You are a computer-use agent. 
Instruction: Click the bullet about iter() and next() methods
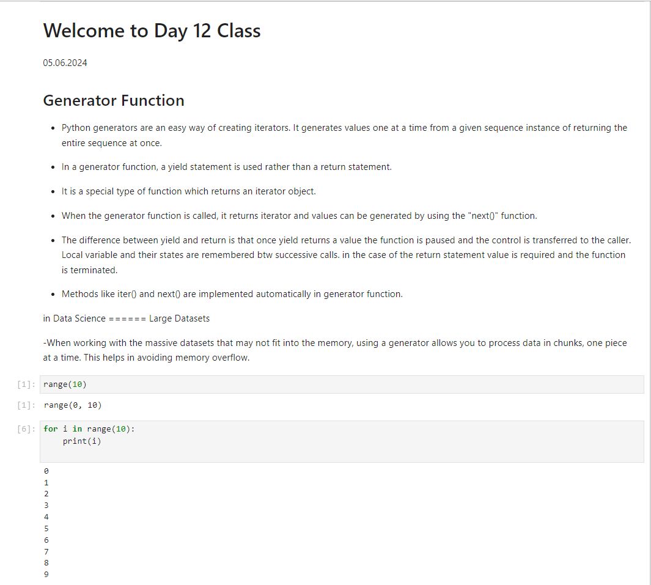[232, 294]
